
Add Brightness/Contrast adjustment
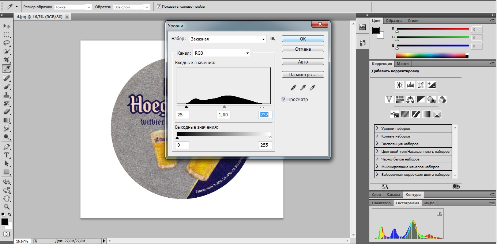tap(399, 85)
